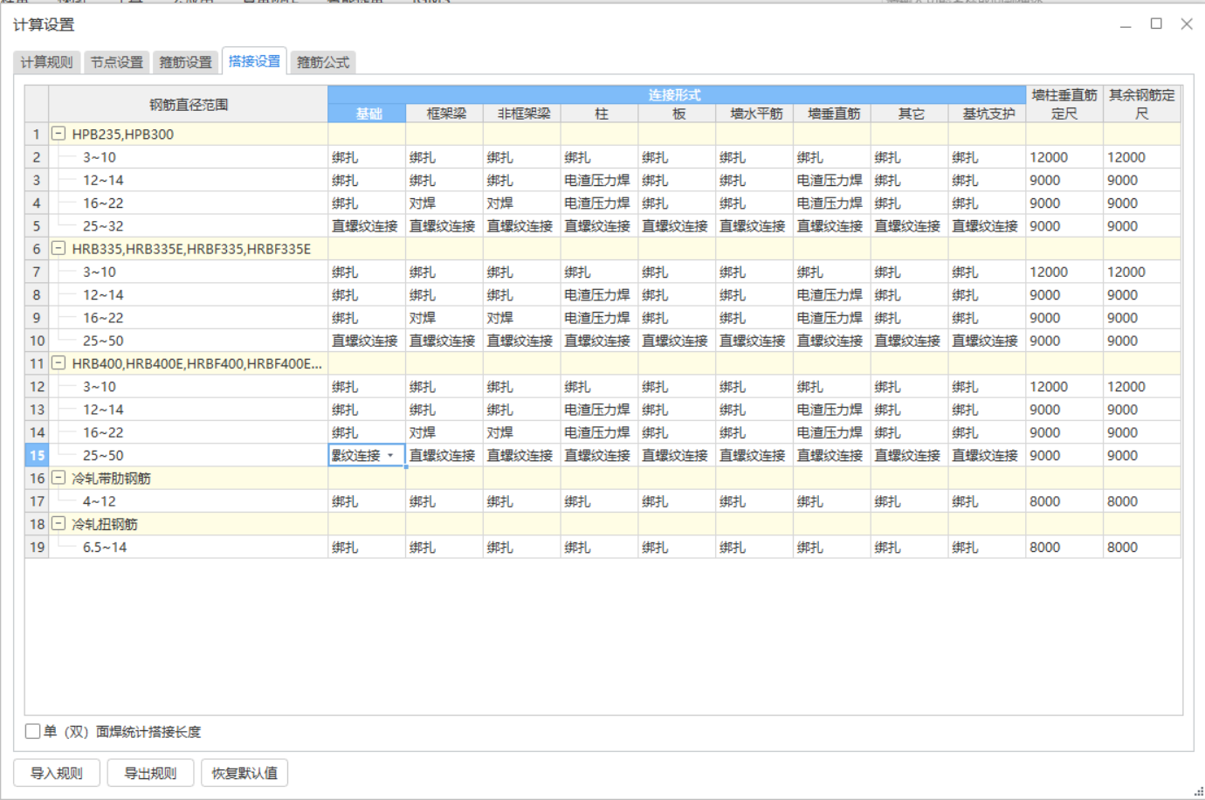The image size is (1205, 800).
Task: Select row 17 墙柱垂直筋定尺 value 8000
Action: coord(1064,501)
